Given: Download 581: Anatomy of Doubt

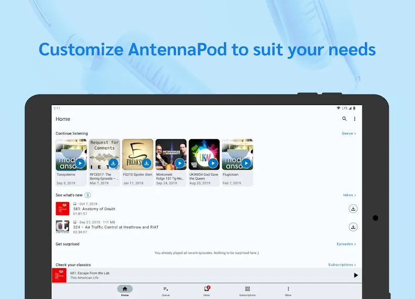Looking at the screenshot, I should tap(353, 209).
